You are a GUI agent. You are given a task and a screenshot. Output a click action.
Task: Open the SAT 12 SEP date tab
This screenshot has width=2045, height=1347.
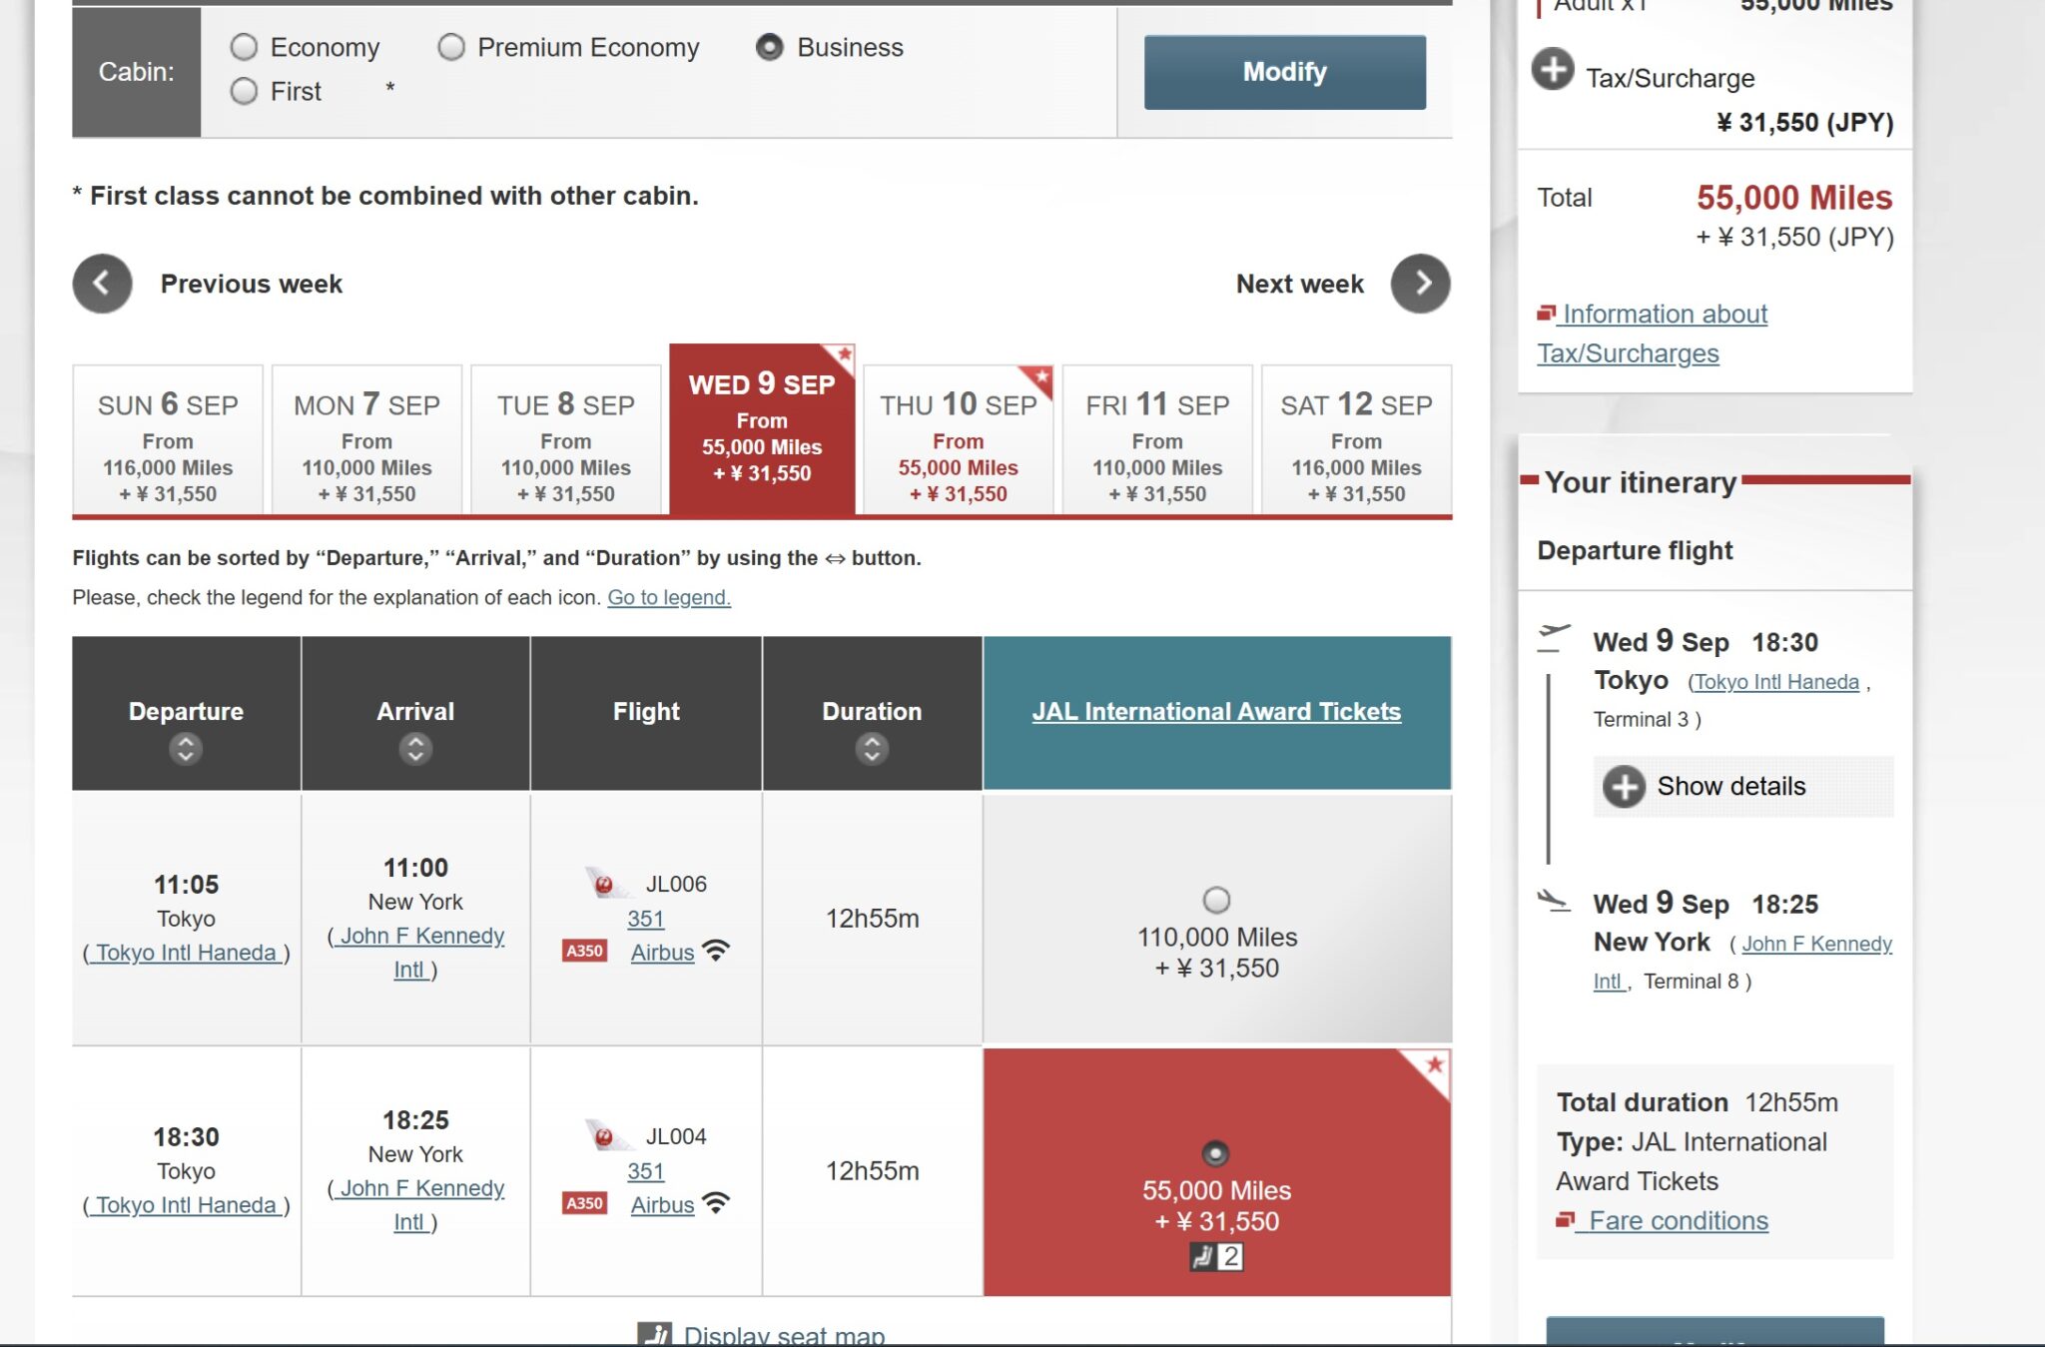point(1356,440)
